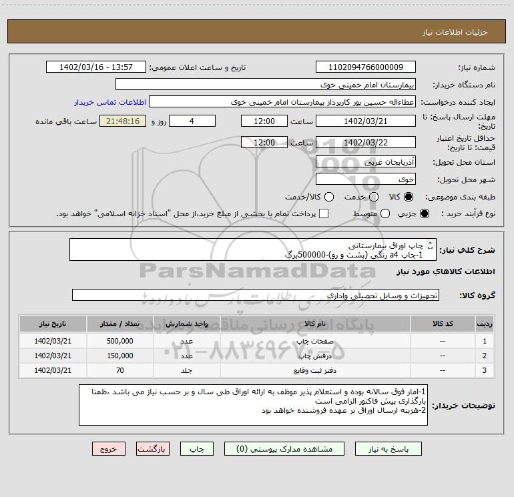The image size is (514, 497).
Task: Toggle the 'اسناد خزانه اسلامی' payment checkbox
Action: tap(324, 213)
